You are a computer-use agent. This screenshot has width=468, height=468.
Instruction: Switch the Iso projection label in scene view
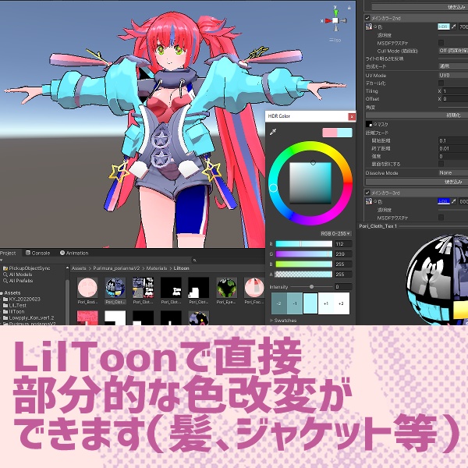pos(335,40)
